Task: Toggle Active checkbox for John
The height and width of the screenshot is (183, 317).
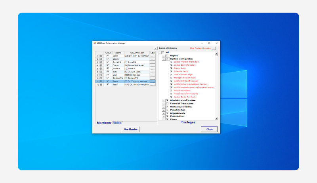Action: click(x=107, y=56)
